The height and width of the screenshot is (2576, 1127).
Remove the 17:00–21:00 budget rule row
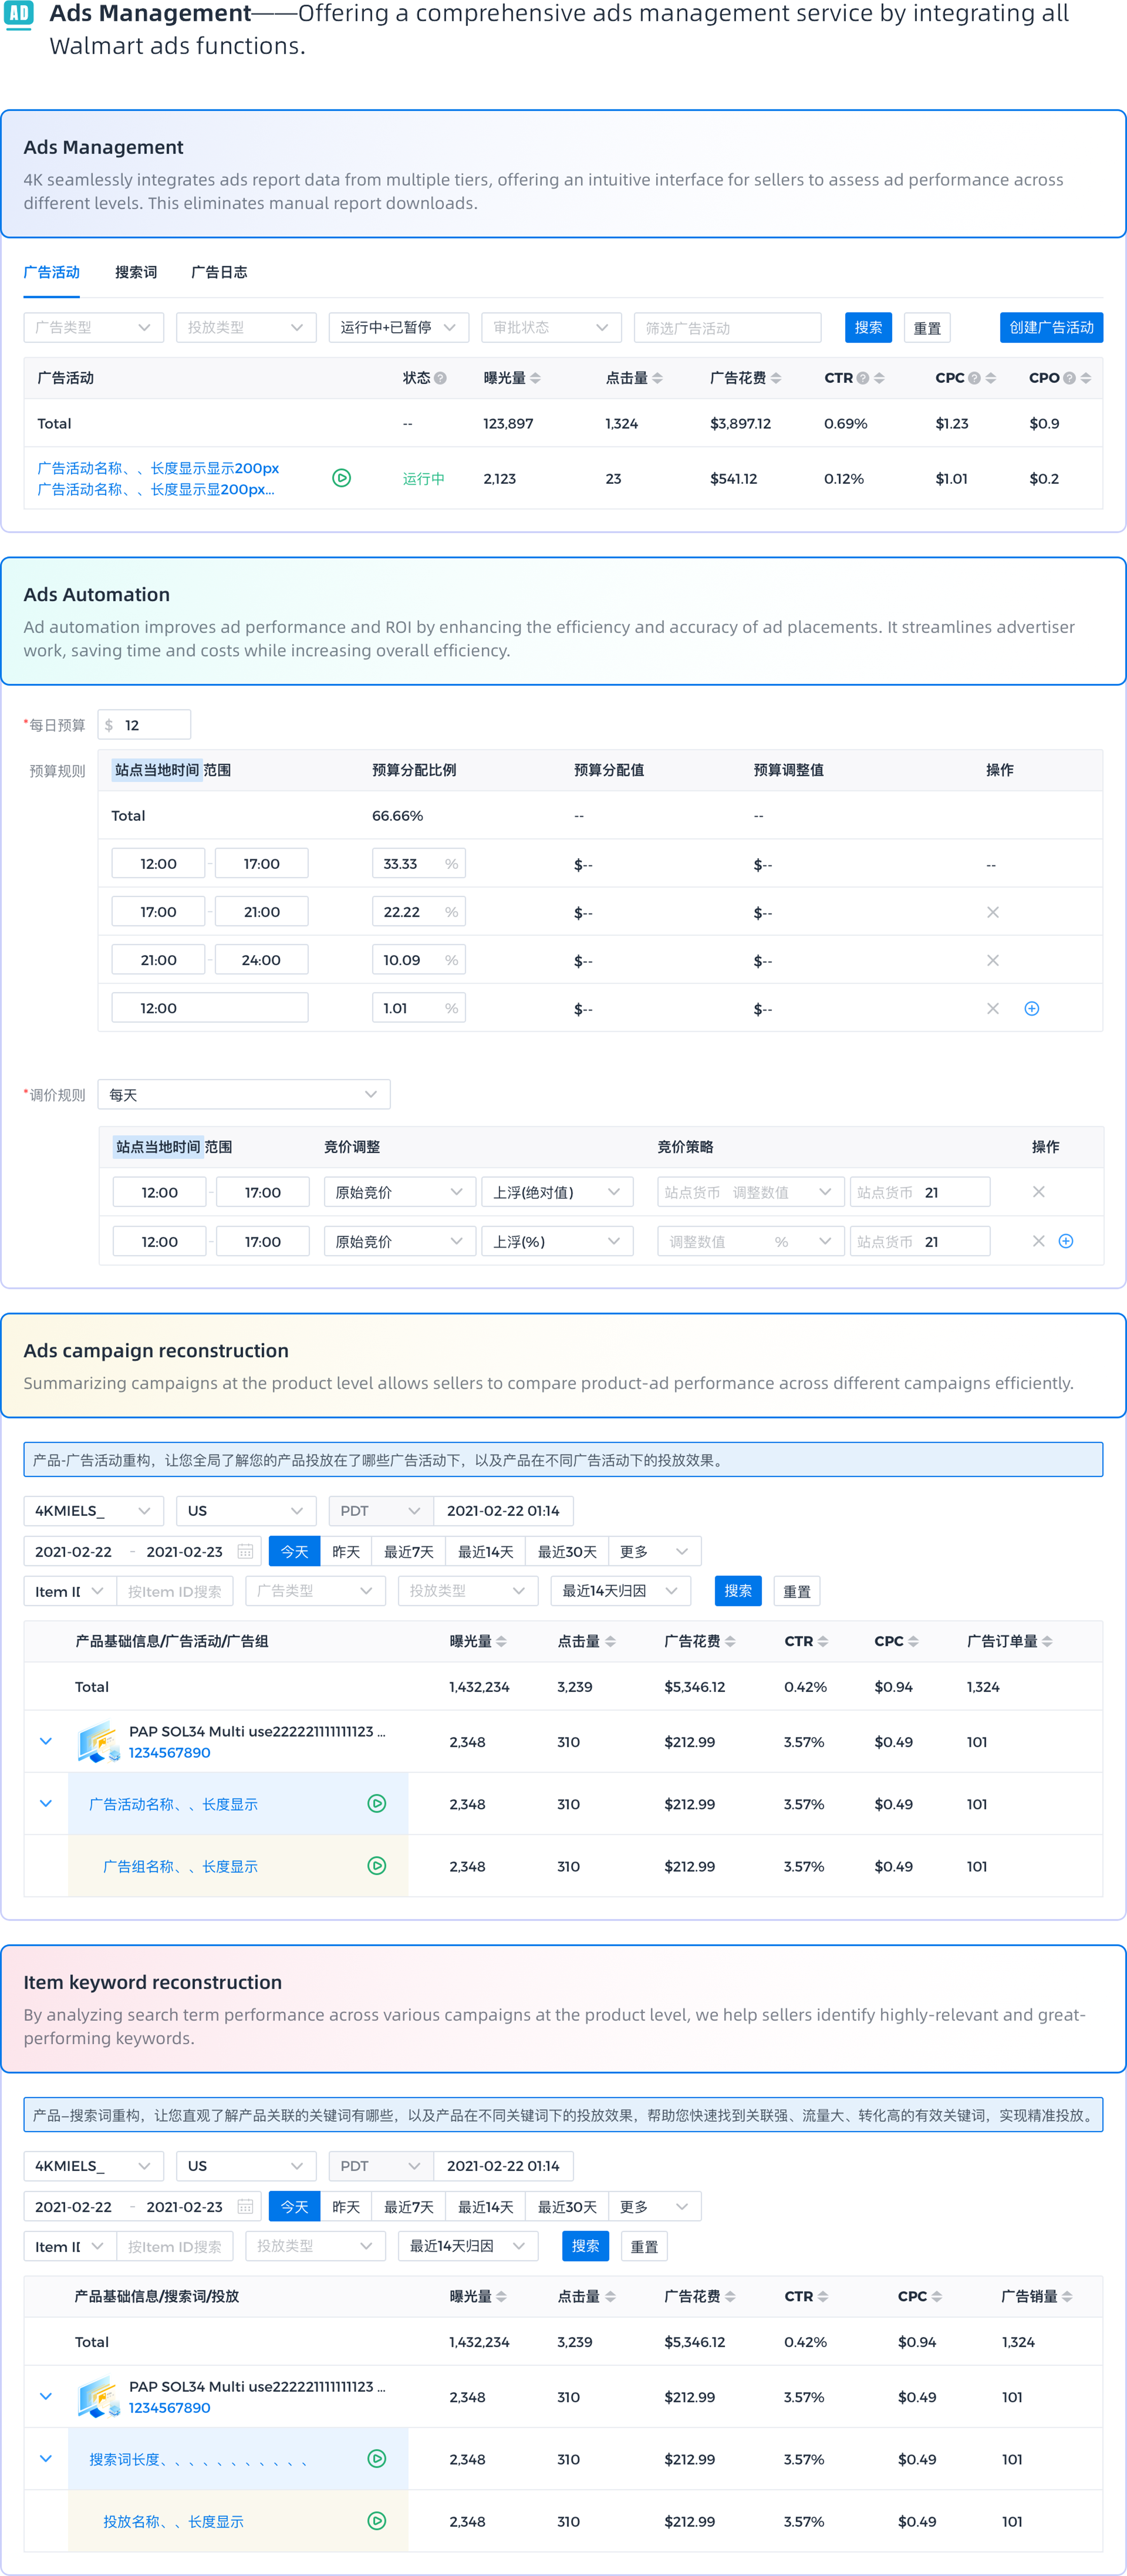[992, 912]
